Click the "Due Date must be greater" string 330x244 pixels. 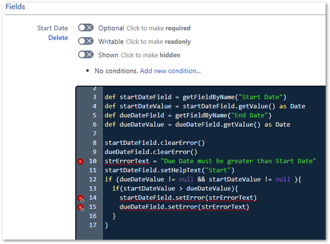238,161
